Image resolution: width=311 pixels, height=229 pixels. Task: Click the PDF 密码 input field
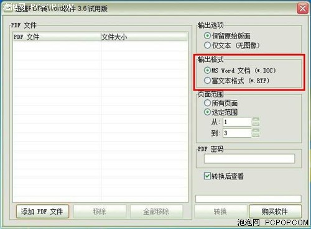pos(249,159)
